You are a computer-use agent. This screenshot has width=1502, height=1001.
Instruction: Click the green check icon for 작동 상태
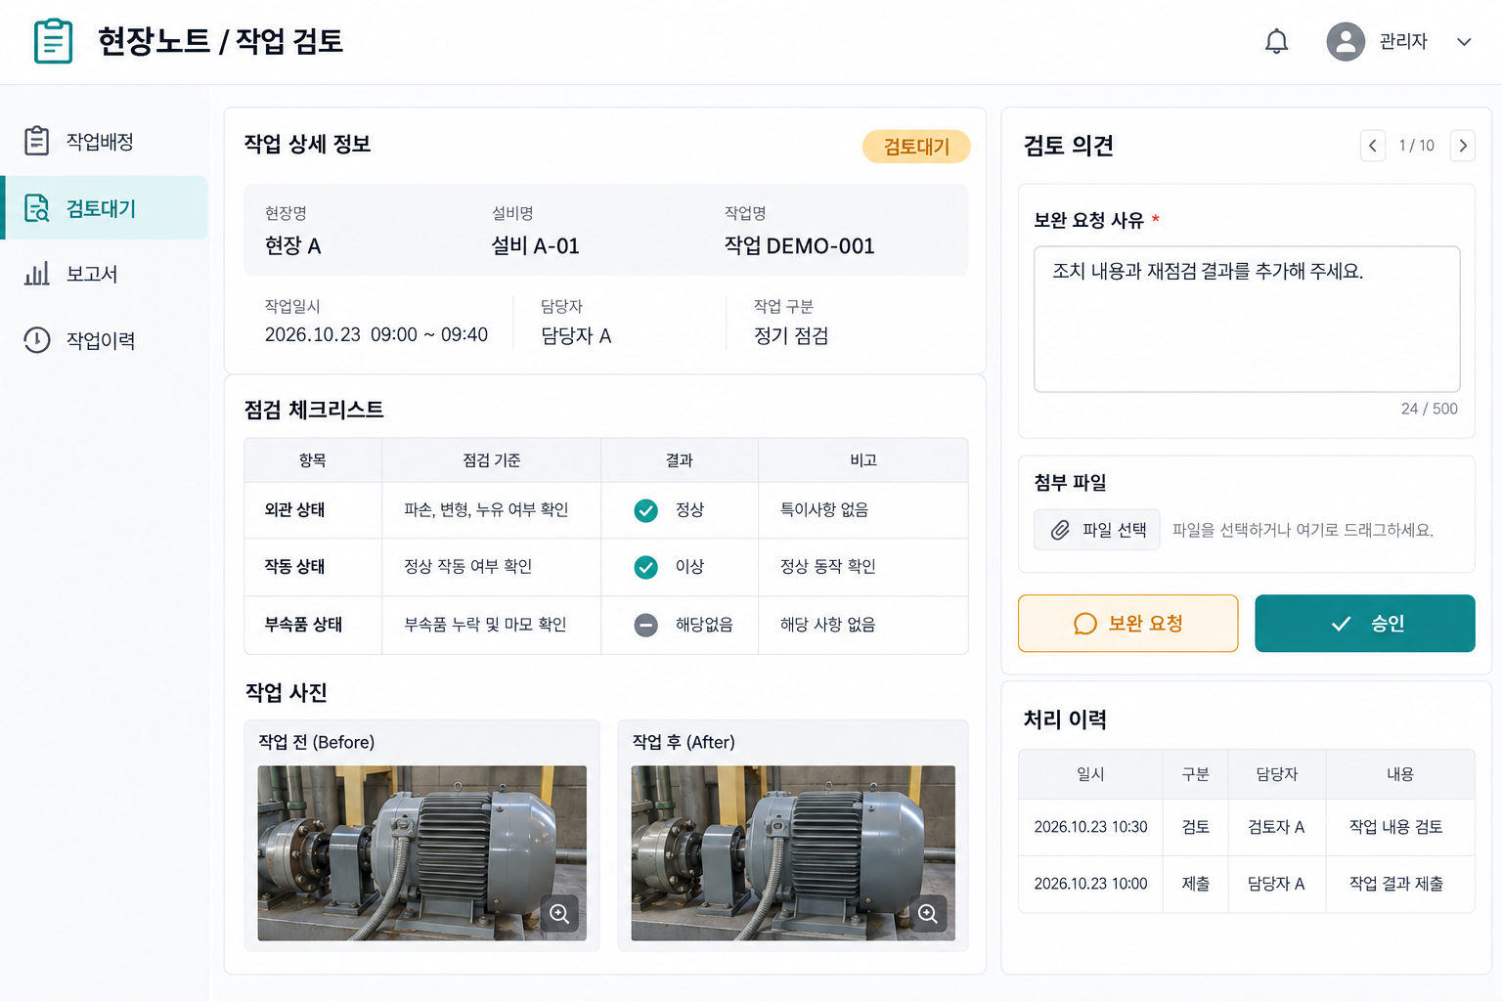tap(646, 567)
